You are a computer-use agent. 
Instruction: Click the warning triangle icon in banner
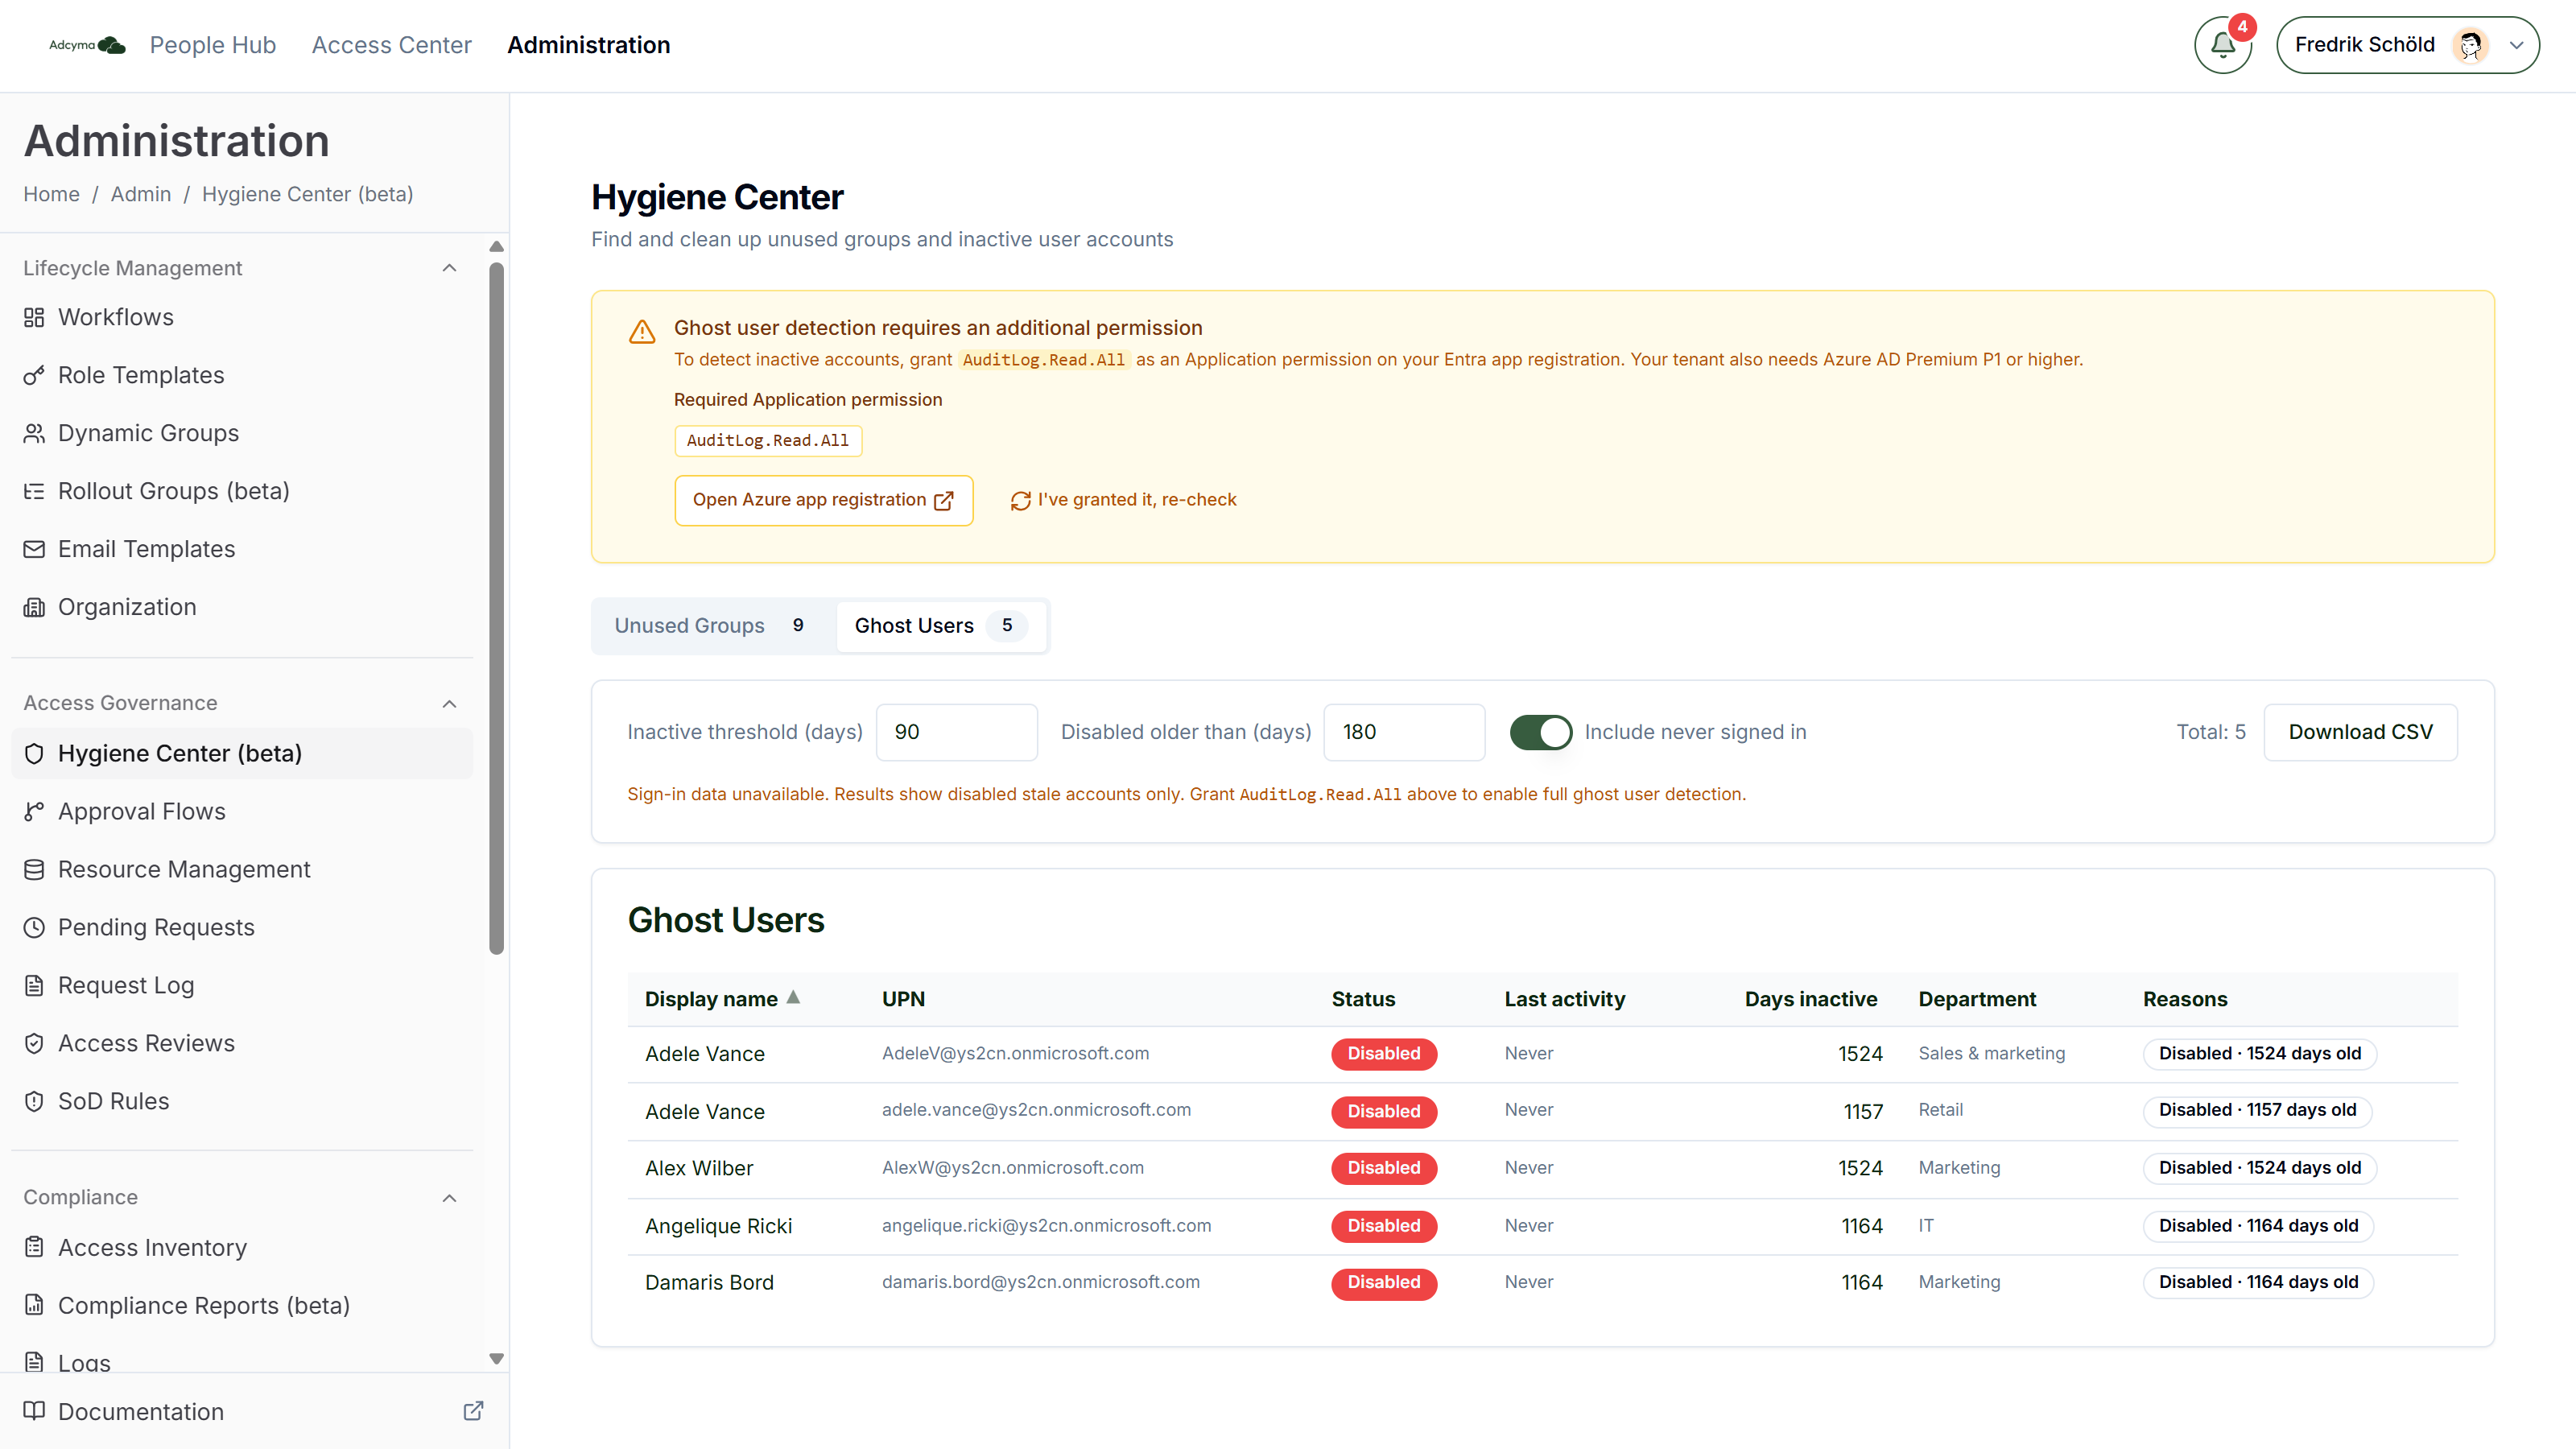tap(642, 331)
